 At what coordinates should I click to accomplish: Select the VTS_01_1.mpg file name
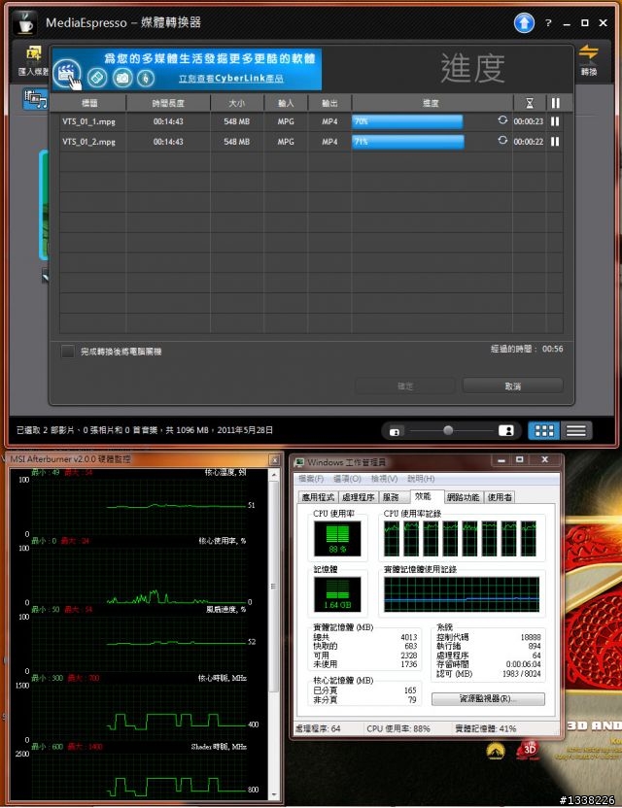(x=88, y=121)
